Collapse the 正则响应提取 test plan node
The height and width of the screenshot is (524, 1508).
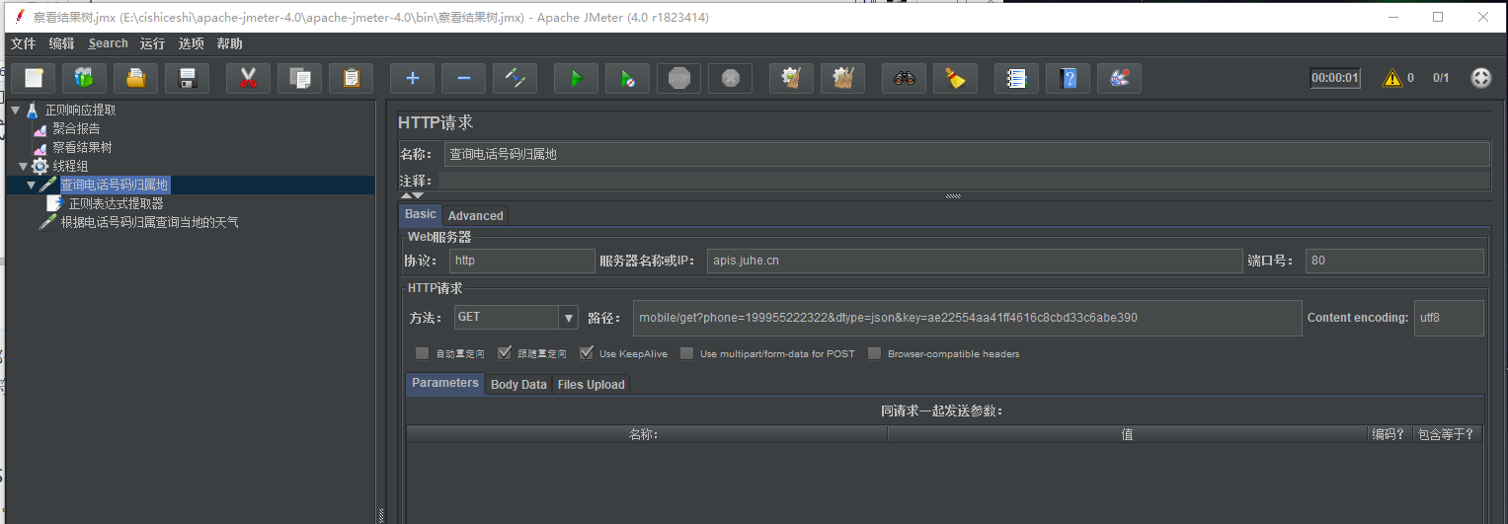(x=16, y=111)
